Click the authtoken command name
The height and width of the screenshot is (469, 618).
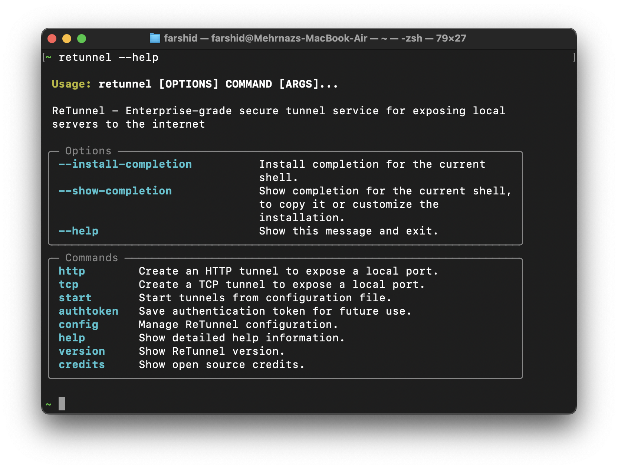pos(88,311)
